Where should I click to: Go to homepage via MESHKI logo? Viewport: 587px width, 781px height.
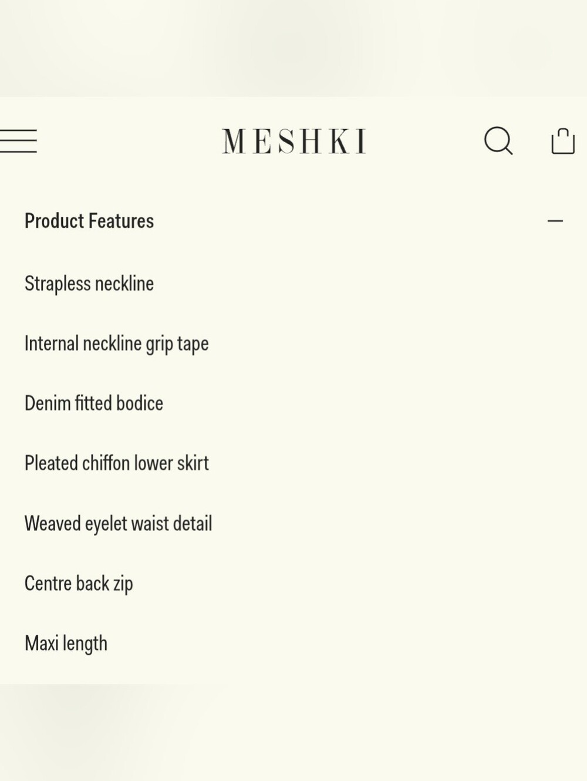pyautogui.click(x=293, y=142)
